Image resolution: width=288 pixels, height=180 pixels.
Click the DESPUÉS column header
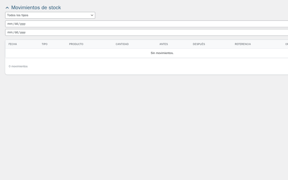(199, 44)
